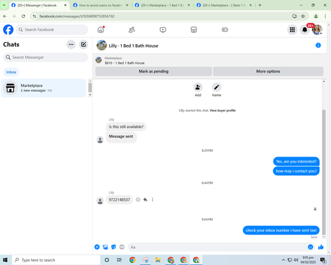Open File Explorer from taskbar
The height and width of the screenshot is (265, 331).
click(158, 260)
